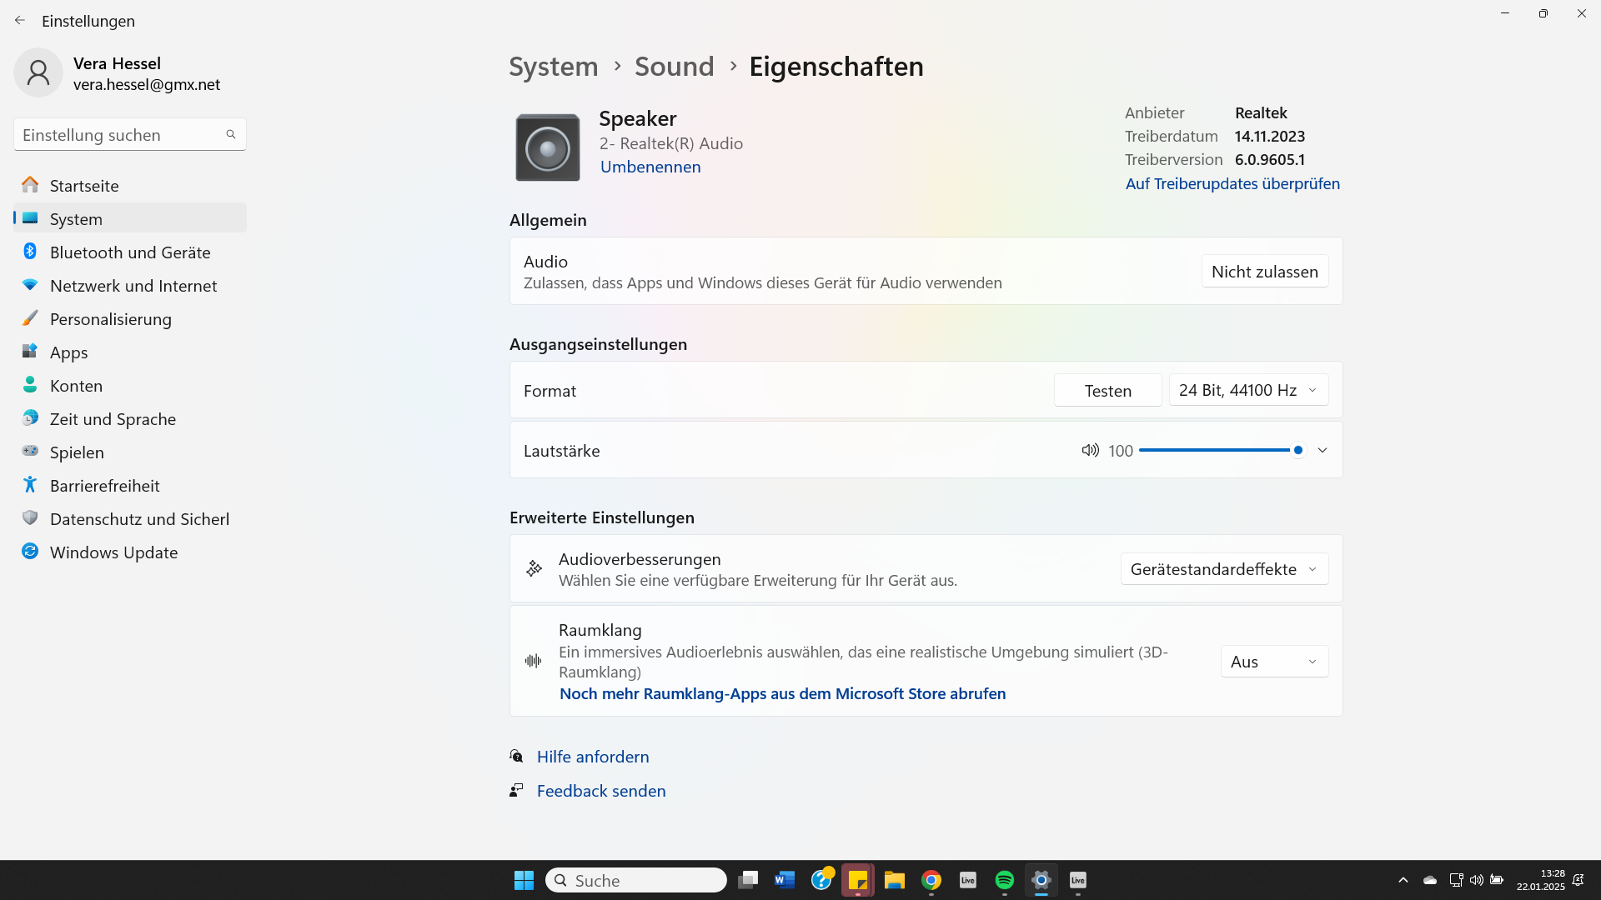This screenshot has width=1601, height=900.
Task: Click the Barrierefreiheit accessibility icon
Action: tap(30, 485)
